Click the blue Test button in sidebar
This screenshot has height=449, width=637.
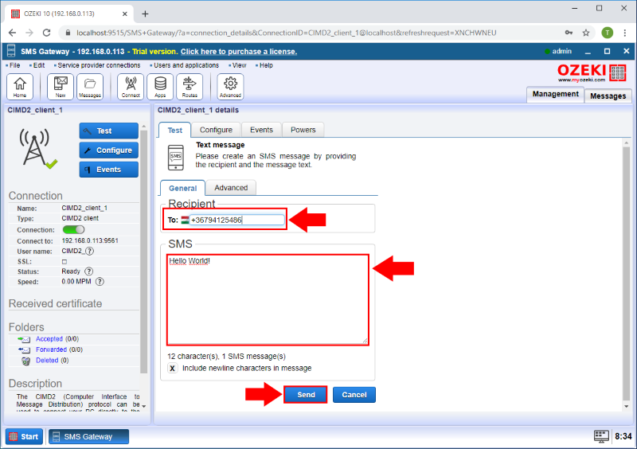pyautogui.click(x=108, y=131)
